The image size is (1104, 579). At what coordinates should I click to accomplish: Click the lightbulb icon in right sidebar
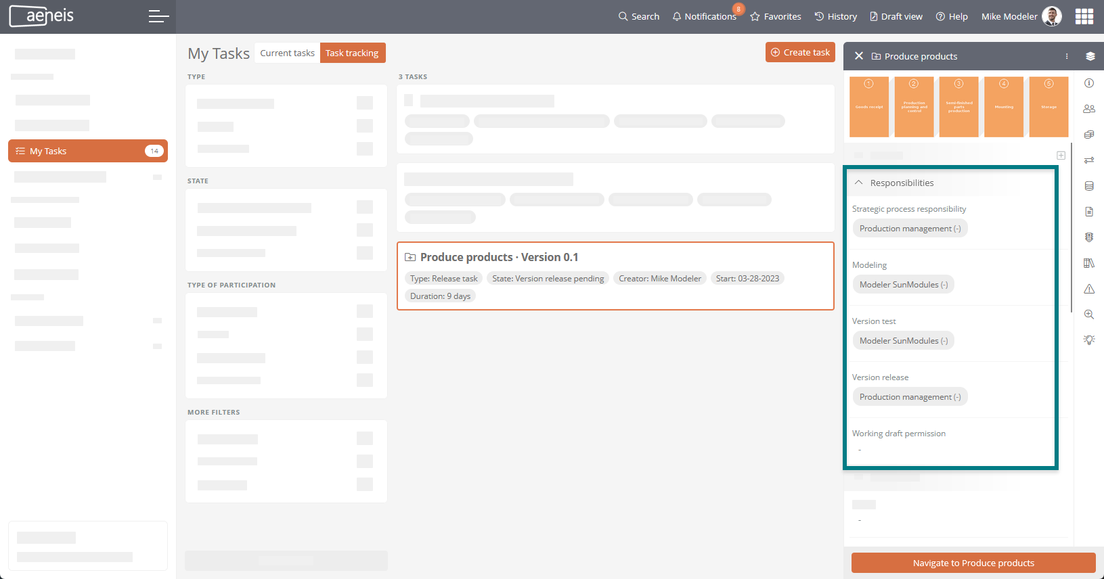[x=1089, y=340]
